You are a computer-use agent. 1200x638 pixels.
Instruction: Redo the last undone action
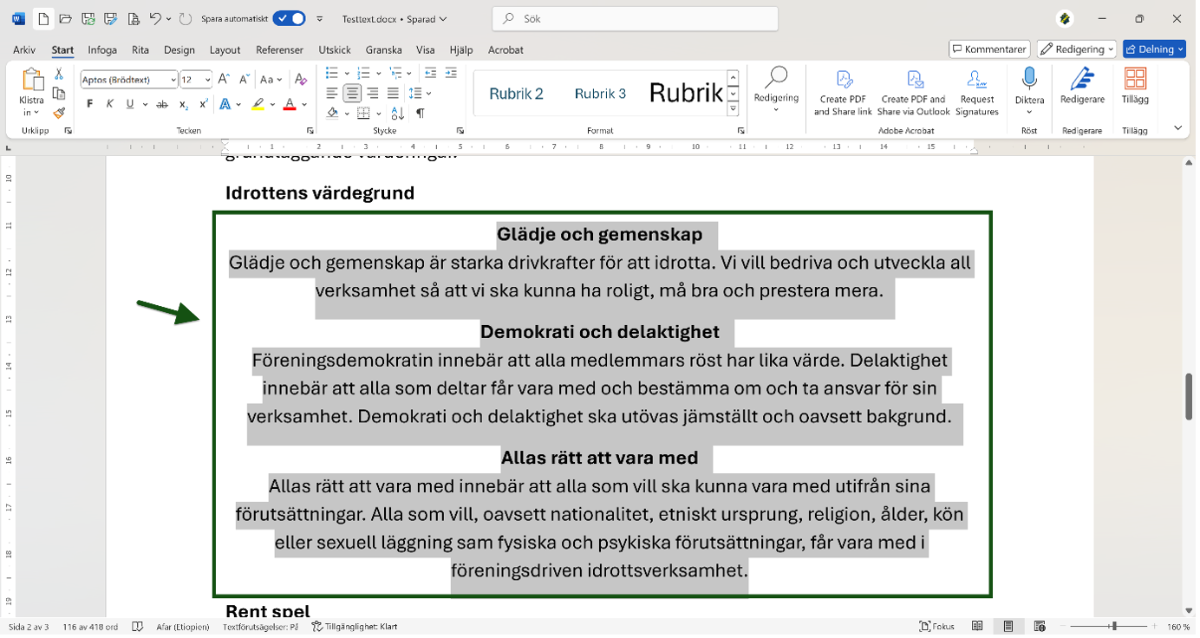[x=186, y=18]
